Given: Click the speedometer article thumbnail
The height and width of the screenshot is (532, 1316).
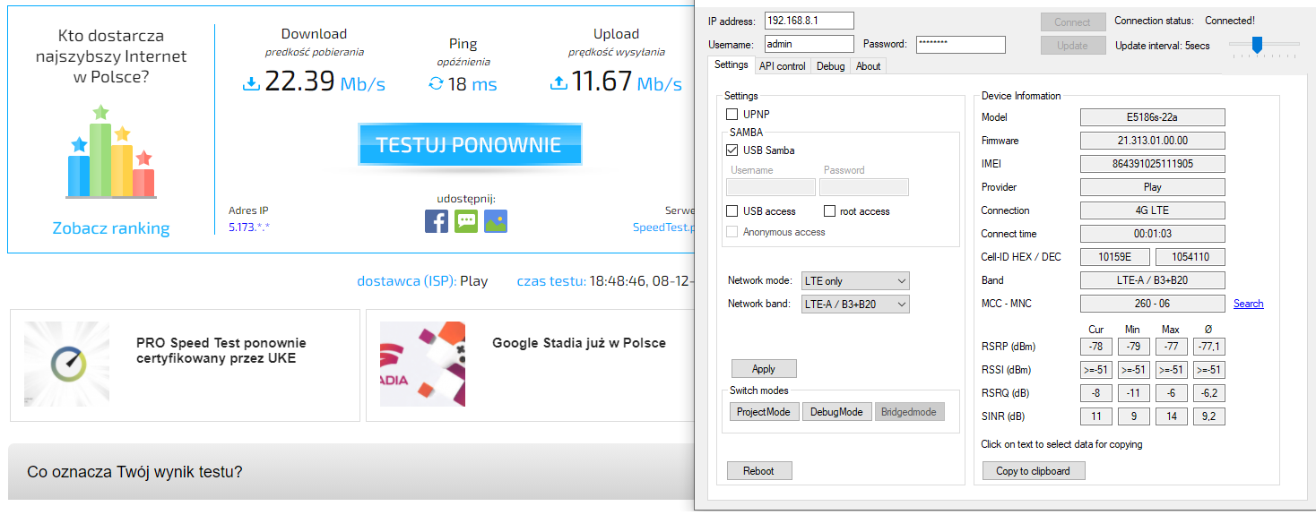Looking at the screenshot, I should coord(67,364).
